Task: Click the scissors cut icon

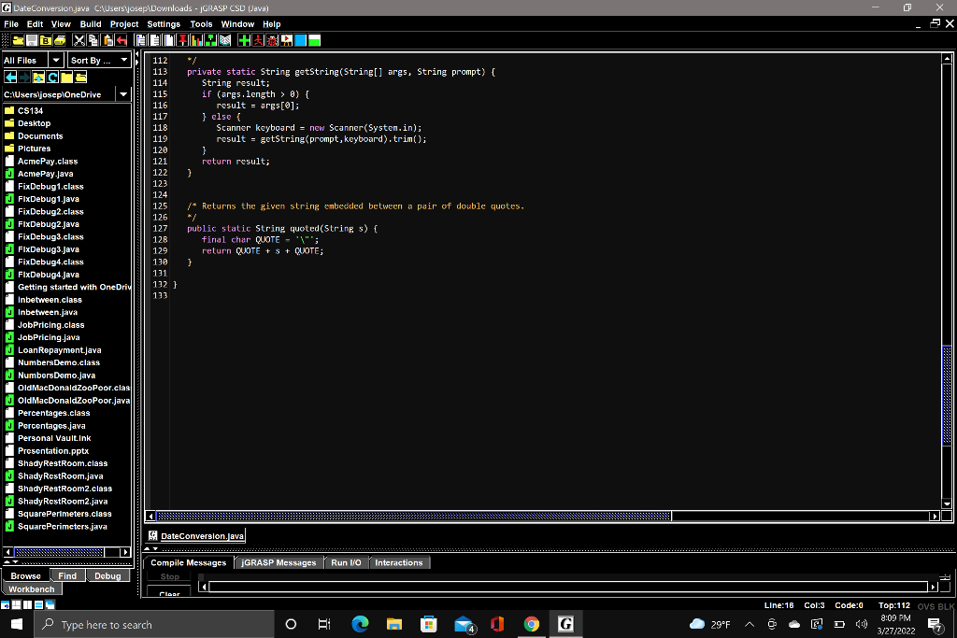Action: click(x=79, y=40)
